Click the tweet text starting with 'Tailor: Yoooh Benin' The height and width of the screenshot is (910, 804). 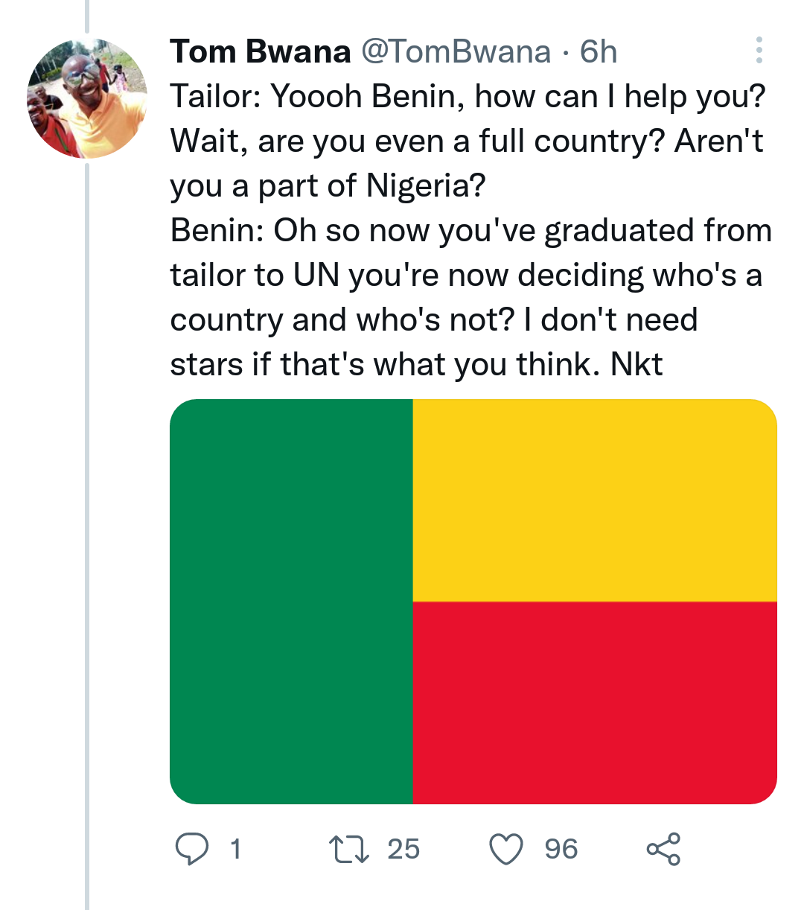coord(467,97)
